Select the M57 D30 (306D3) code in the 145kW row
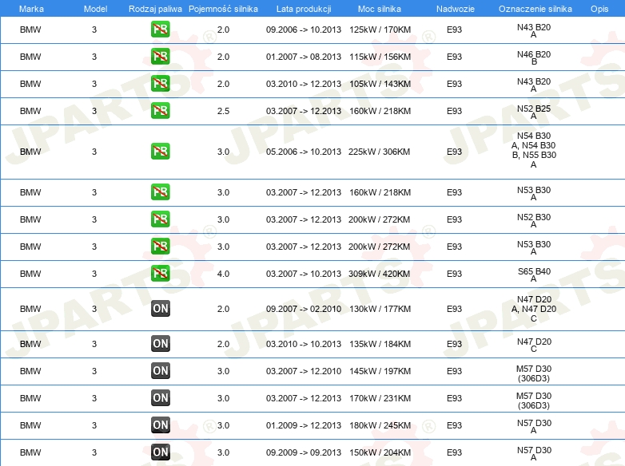 534,373
